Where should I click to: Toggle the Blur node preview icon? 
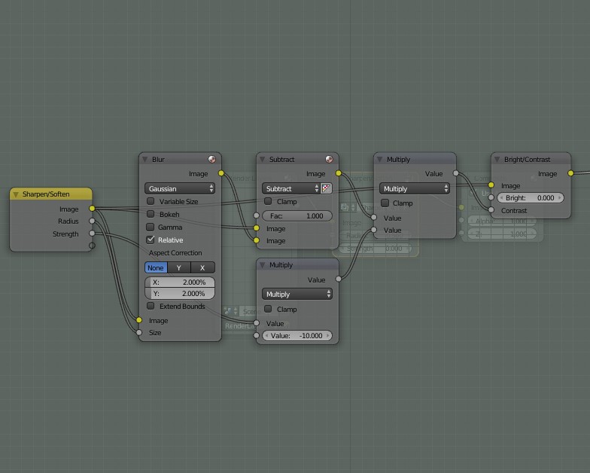click(x=211, y=160)
